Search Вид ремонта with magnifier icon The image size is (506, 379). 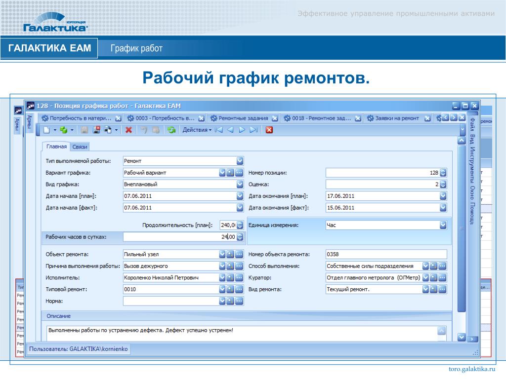[434, 289]
